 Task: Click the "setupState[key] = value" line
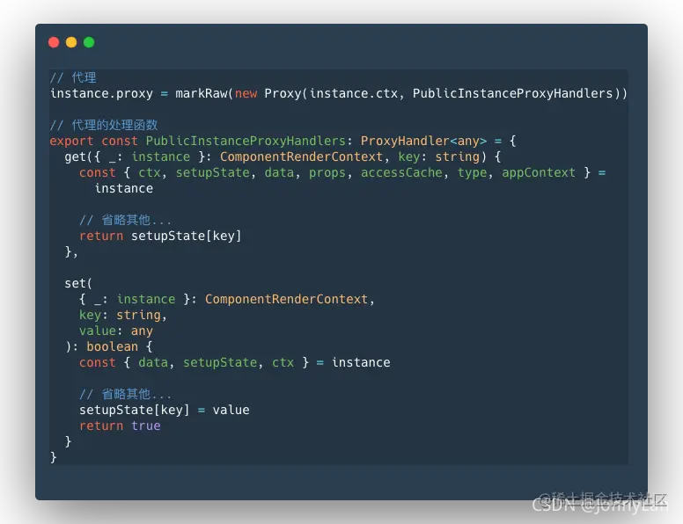(x=165, y=410)
